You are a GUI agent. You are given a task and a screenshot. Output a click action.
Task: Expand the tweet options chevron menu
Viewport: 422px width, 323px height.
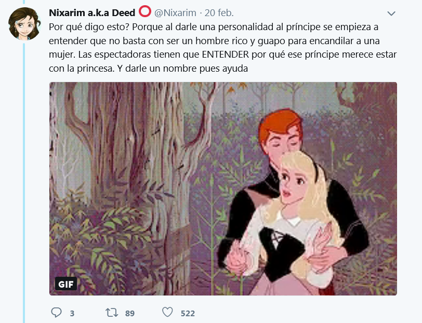(391, 14)
